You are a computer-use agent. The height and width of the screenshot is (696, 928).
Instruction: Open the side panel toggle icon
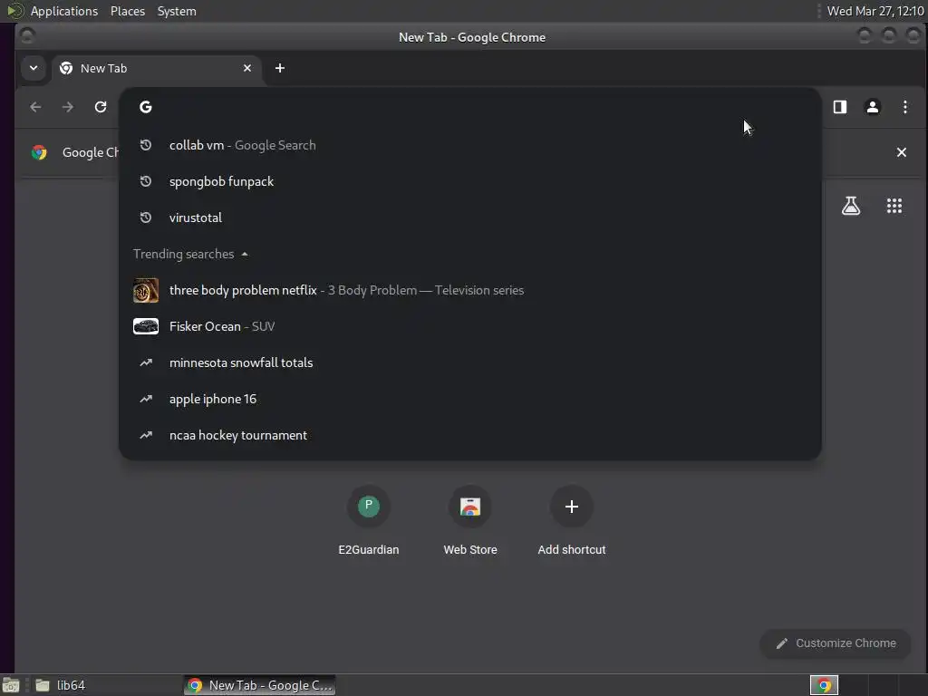pos(840,107)
